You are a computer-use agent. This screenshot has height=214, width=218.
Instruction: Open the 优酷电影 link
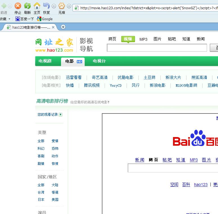(125, 78)
